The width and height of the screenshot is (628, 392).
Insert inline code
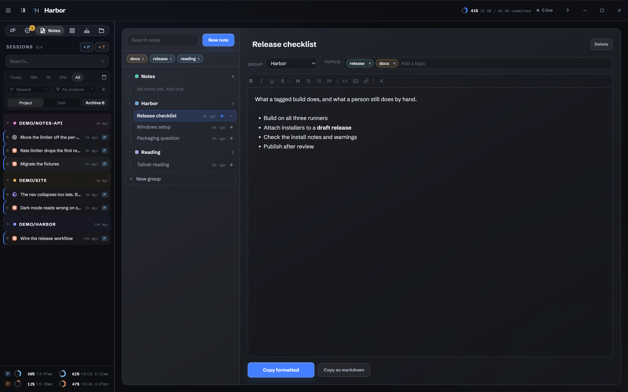pos(345,81)
